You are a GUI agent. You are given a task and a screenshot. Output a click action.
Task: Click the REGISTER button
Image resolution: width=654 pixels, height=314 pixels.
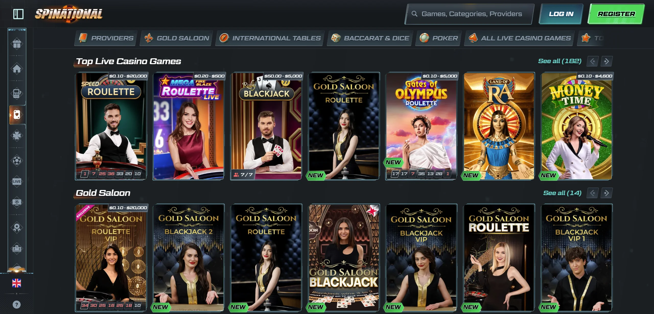pos(616,14)
